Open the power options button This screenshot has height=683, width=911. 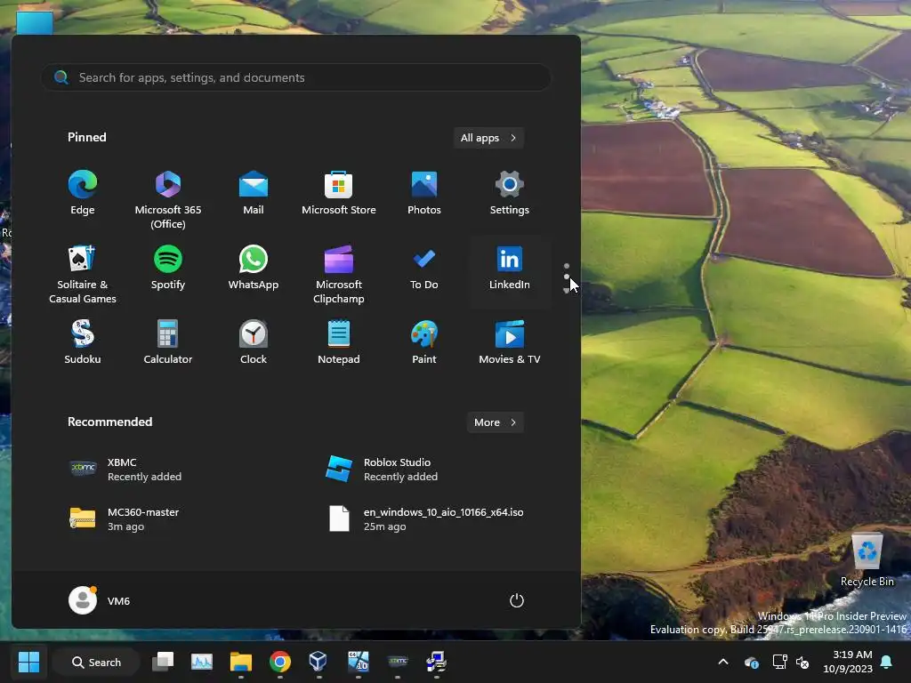[517, 600]
